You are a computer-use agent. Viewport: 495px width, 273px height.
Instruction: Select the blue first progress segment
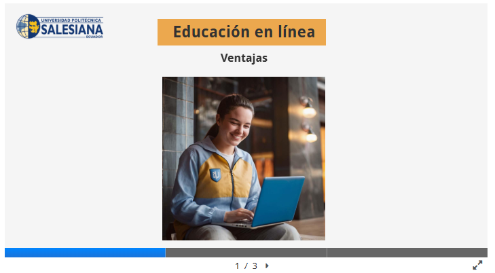[x=85, y=253]
